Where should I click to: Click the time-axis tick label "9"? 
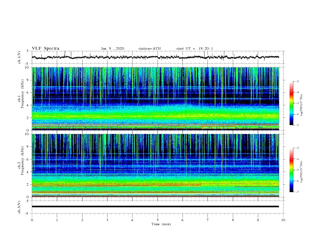258,220
